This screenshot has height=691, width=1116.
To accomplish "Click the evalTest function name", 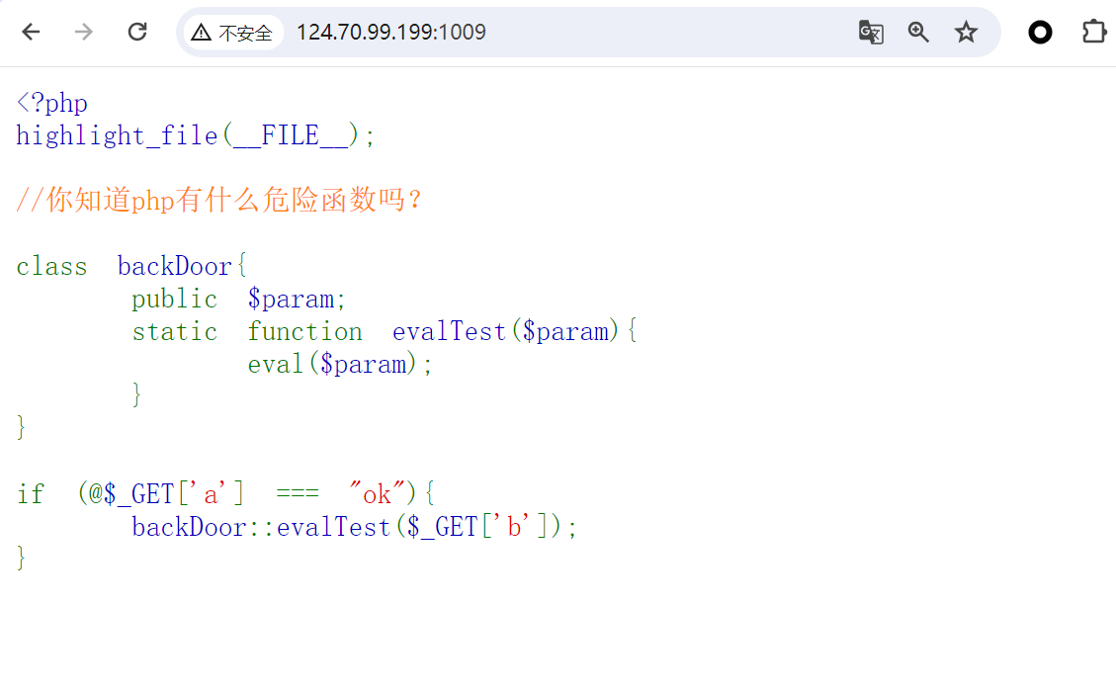I will point(449,331).
